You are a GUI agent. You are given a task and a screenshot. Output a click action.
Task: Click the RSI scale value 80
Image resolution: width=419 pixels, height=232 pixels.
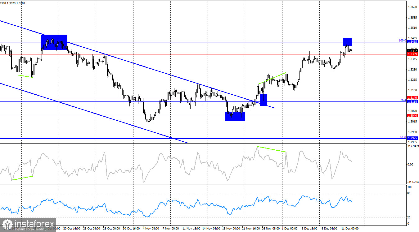[x=409, y=193]
